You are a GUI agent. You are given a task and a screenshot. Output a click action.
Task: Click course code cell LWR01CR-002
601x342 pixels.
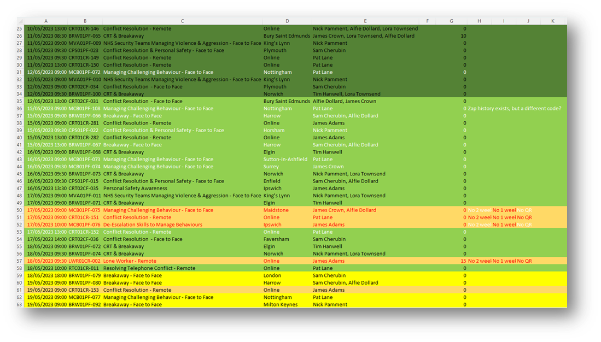[x=84, y=261]
